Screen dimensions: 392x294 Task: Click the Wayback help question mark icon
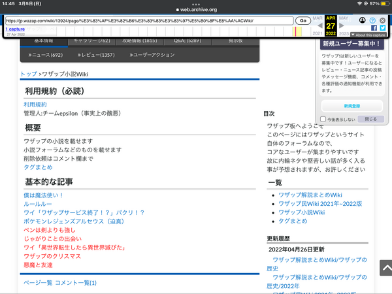click(x=374, y=20)
